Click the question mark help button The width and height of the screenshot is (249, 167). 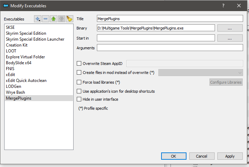(x=223, y=6)
